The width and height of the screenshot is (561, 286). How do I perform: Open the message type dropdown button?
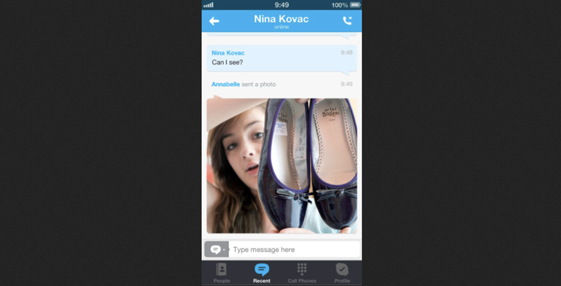click(x=217, y=249)
